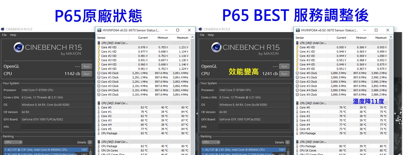Click Core #1 Clock icon in right HWiNFO
The width and height of the screenshot is (403, 155).
297,77
